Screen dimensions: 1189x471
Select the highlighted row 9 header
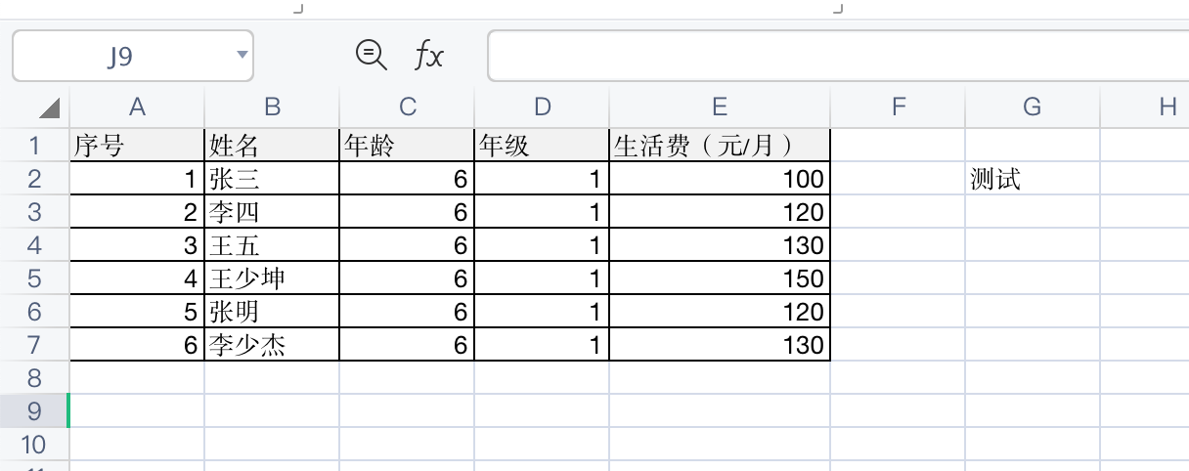pyautogui.click(x=34, y=411)
